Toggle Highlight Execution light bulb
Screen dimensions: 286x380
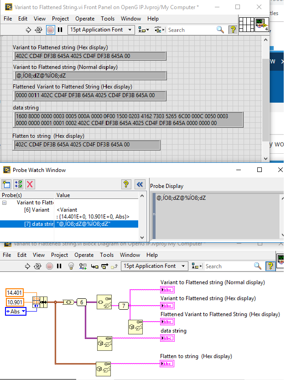click(71, 266)
